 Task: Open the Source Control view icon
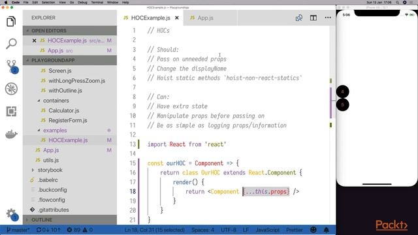coord(12,66)
